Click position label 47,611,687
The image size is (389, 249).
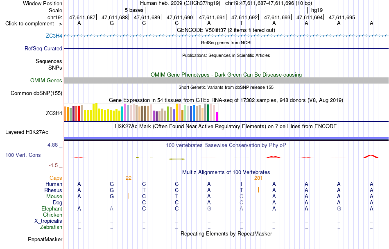click(82, 17)
